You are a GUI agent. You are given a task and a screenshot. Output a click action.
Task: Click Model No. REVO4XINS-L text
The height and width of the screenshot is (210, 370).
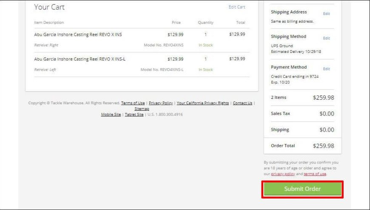162,70
